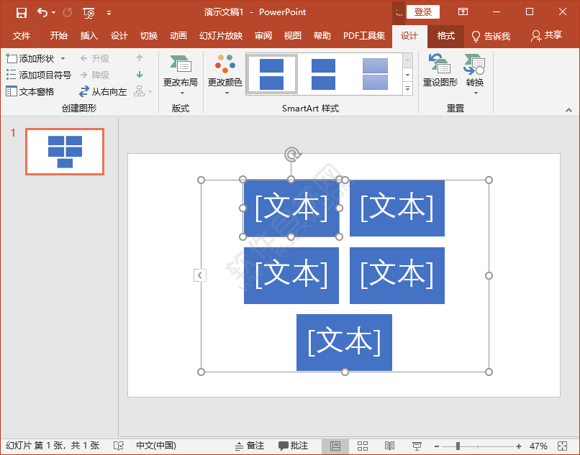Screen dimensions: 580x455
Task: Open the 动画 animations tab
Action: 178,36
